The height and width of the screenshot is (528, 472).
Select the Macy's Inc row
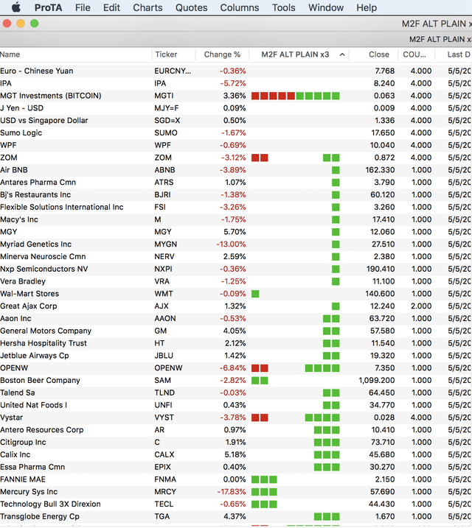(x=236, y=219)
